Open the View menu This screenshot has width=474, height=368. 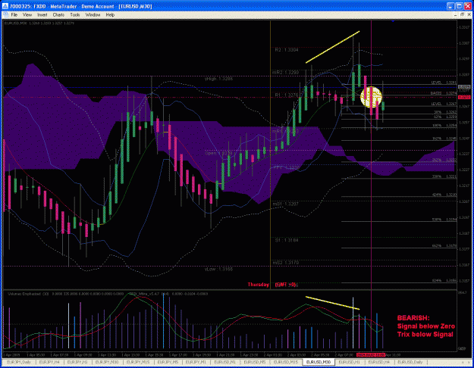coord(27,15)
